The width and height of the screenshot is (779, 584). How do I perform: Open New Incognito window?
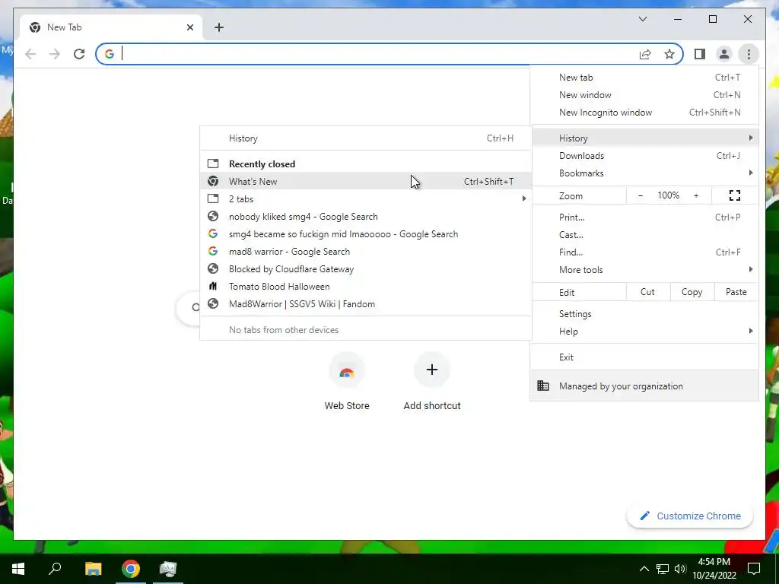pyautogui.click(x=644, y=113)
